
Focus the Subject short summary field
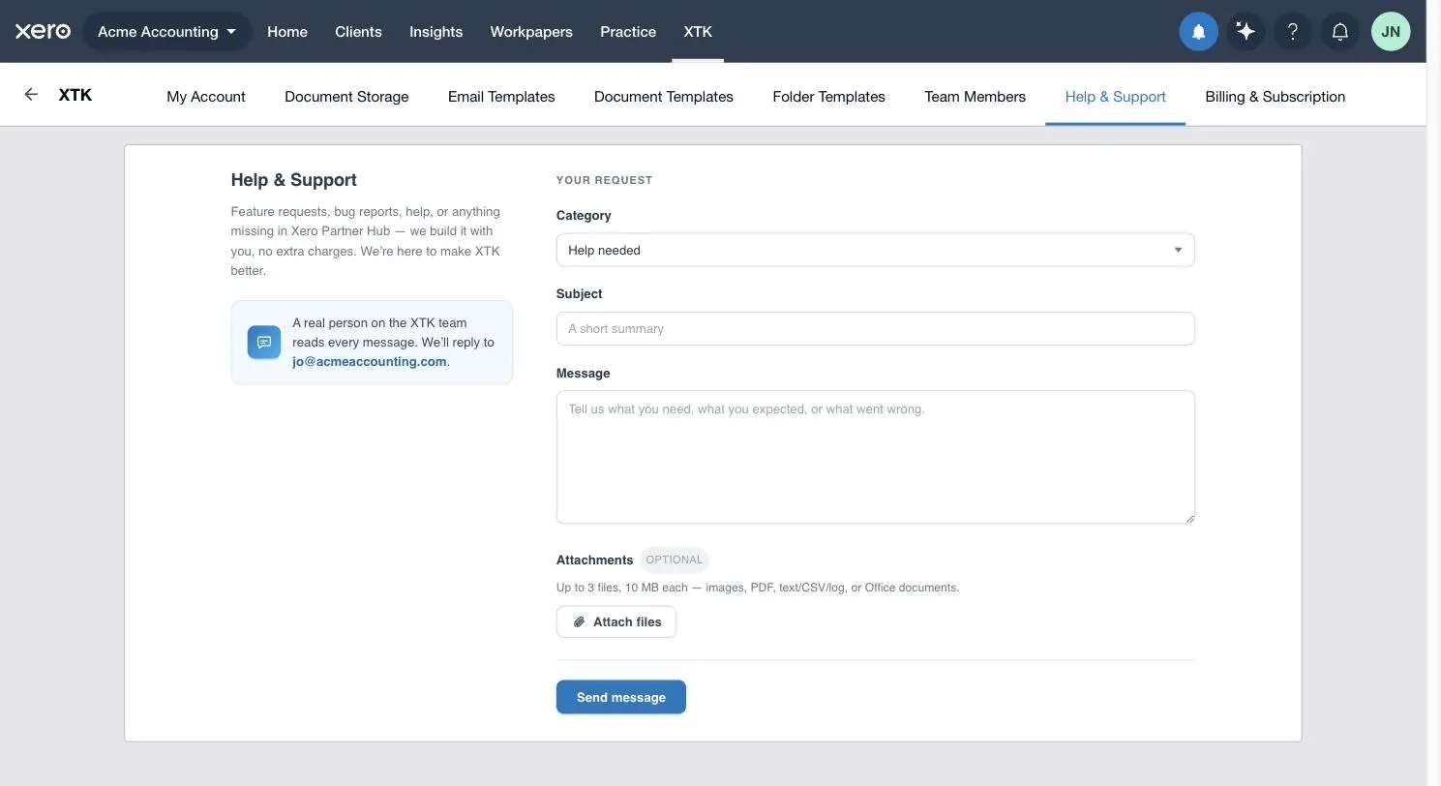tap(875, 328)
